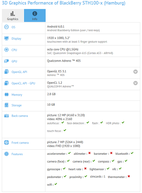This screenshot has width=142, height=193.
Task: Open the BlackBerry STH100-x page title link
Action: (64, 3)
